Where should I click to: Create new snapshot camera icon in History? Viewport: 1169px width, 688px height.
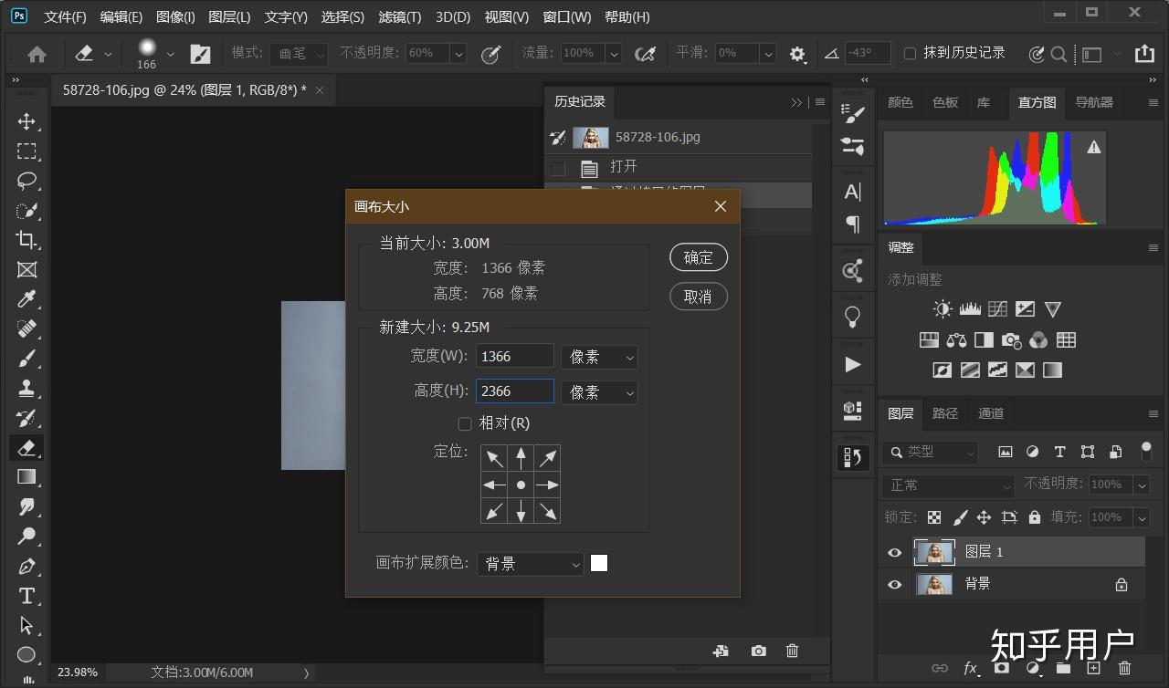click(x=758, y=651)
